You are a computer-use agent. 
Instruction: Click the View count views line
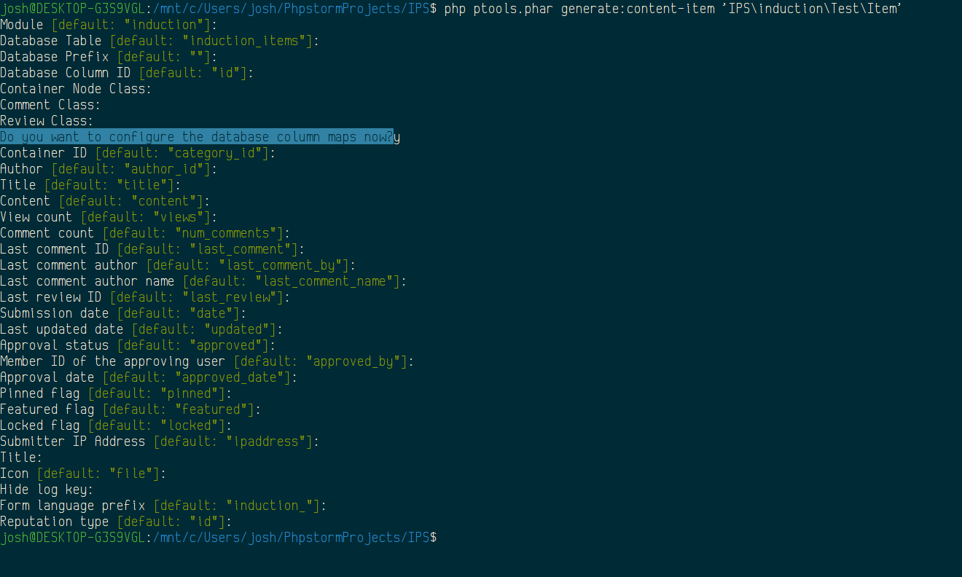[x=109, y=217]
